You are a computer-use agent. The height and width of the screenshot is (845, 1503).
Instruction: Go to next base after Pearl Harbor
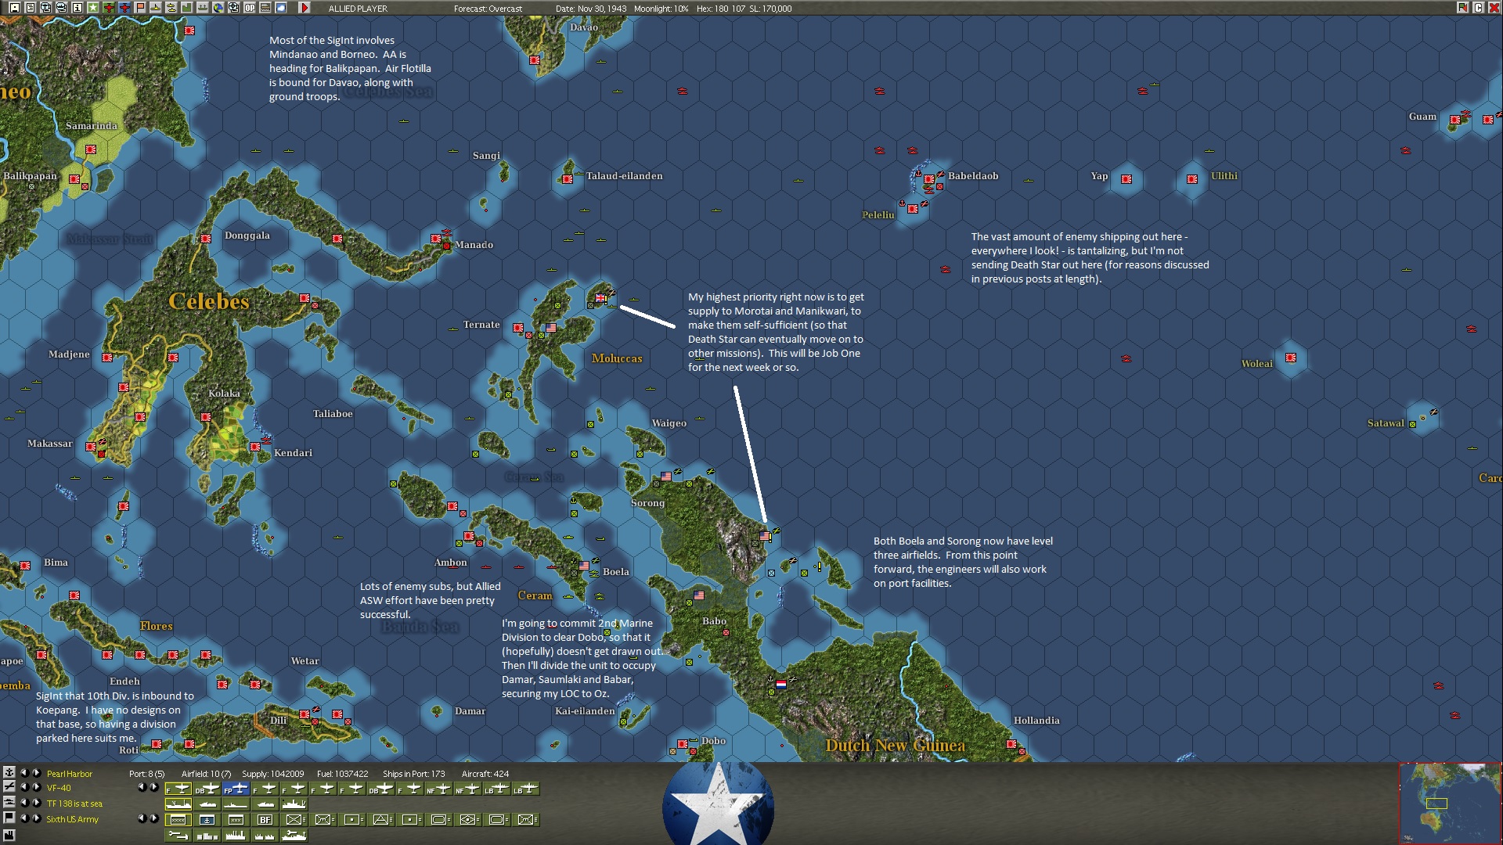coord(36,772)
